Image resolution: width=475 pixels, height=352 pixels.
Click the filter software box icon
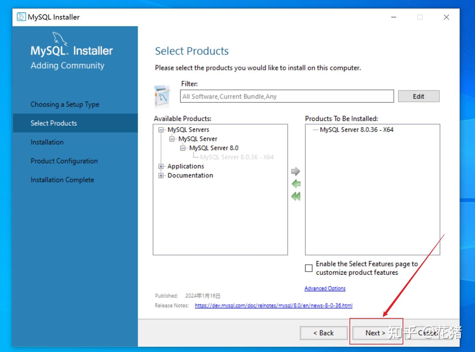tap(162, 96)
